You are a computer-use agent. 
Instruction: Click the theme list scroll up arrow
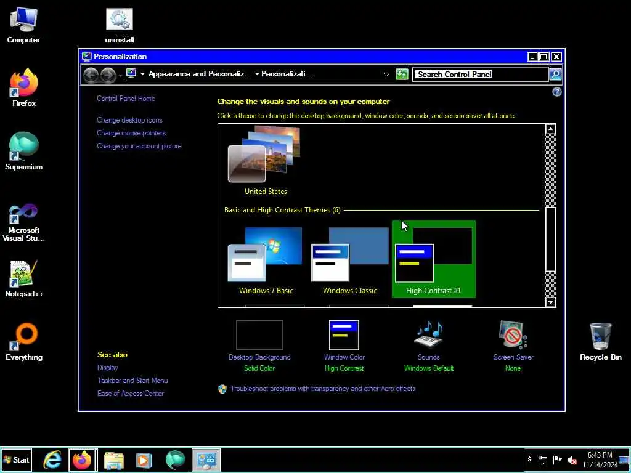click(550, 129)
